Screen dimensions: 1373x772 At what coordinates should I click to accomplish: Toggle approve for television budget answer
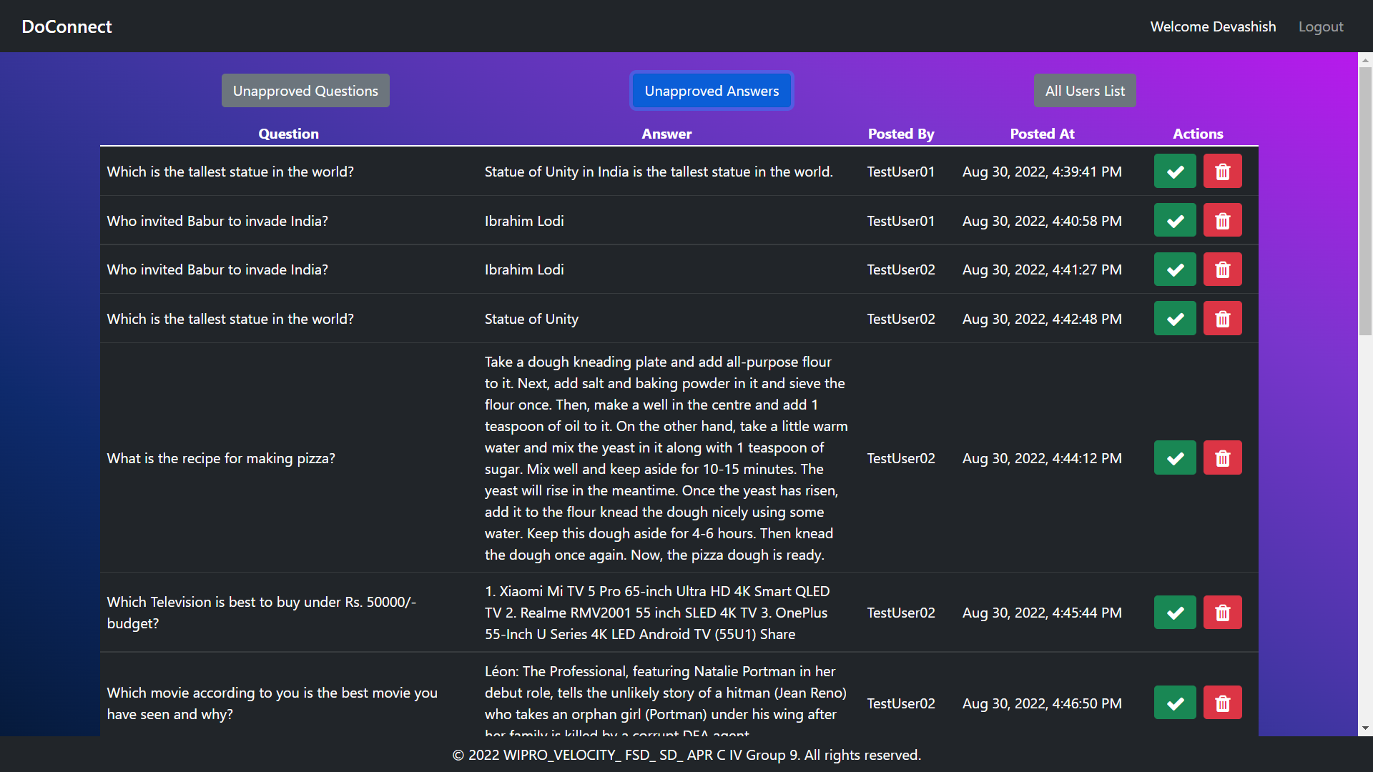click(1176, 612)
